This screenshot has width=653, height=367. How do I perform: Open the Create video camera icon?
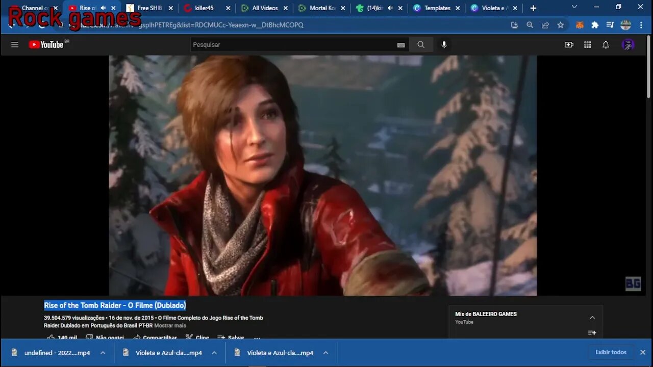[569, 45]
